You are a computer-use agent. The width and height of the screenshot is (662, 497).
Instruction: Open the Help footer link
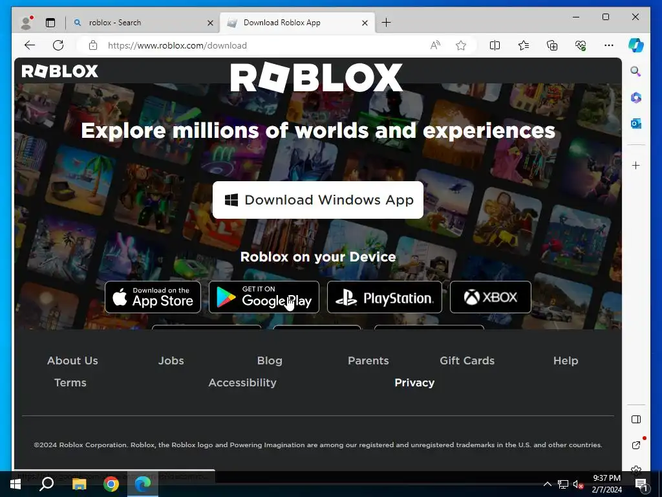(566, 360)
